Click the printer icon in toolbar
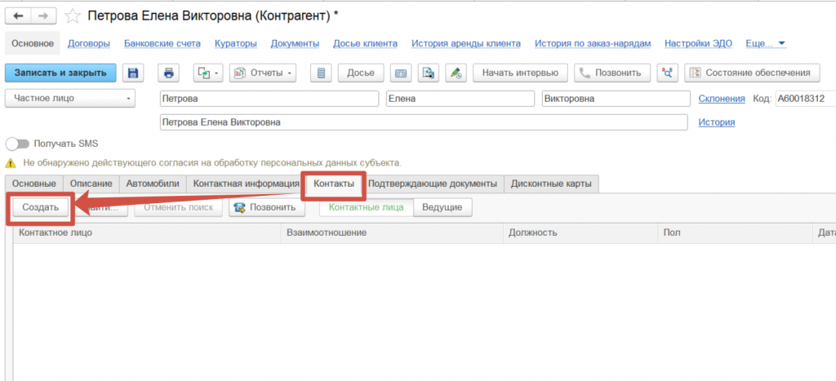This screenshot has width=836, height=381. 169,73
